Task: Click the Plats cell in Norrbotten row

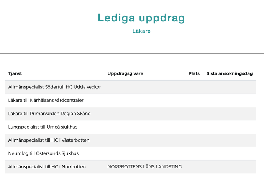Action: point(194,167)
